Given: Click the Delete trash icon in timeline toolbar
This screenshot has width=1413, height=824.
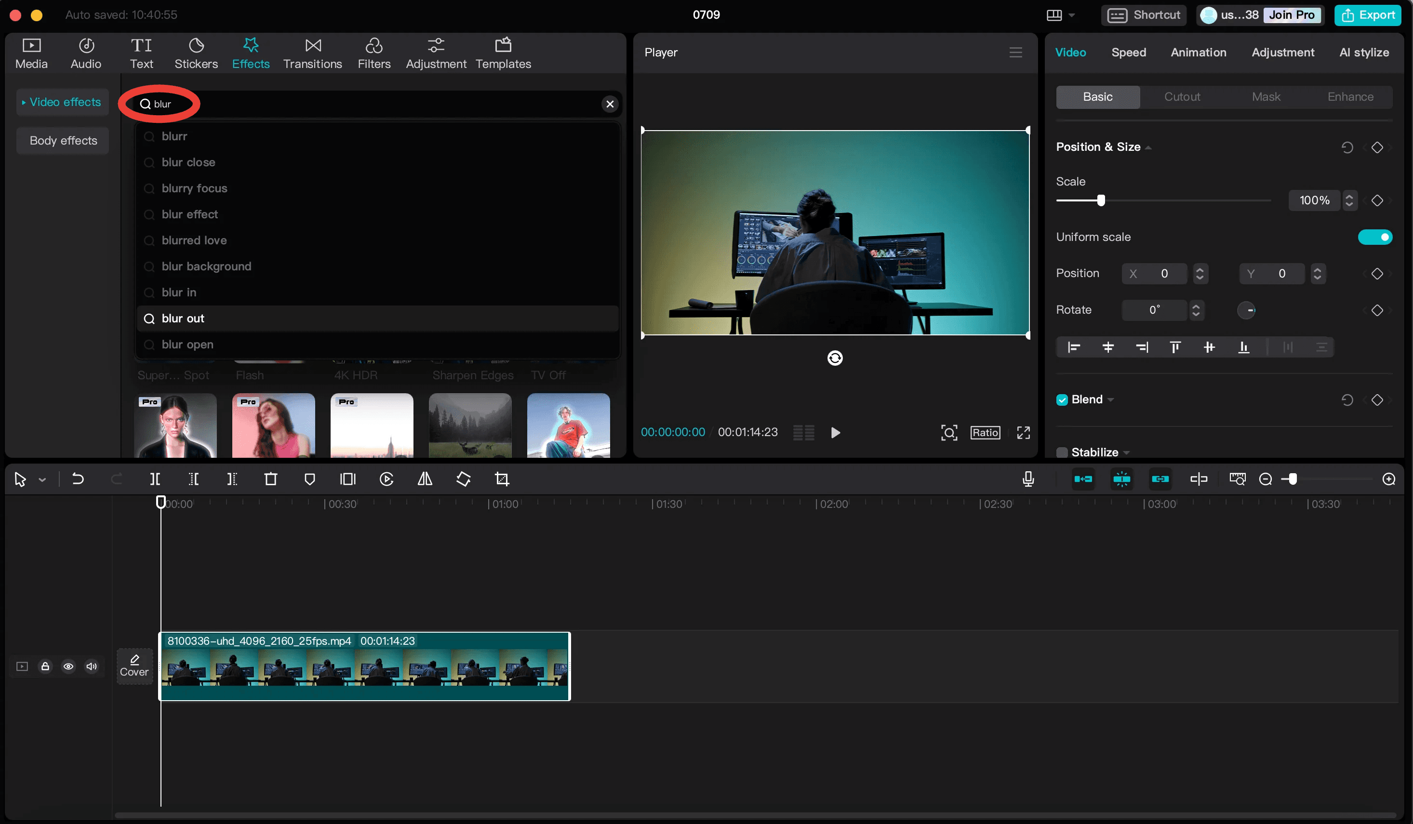Looking at the screenshot, I should pos(271,478).
